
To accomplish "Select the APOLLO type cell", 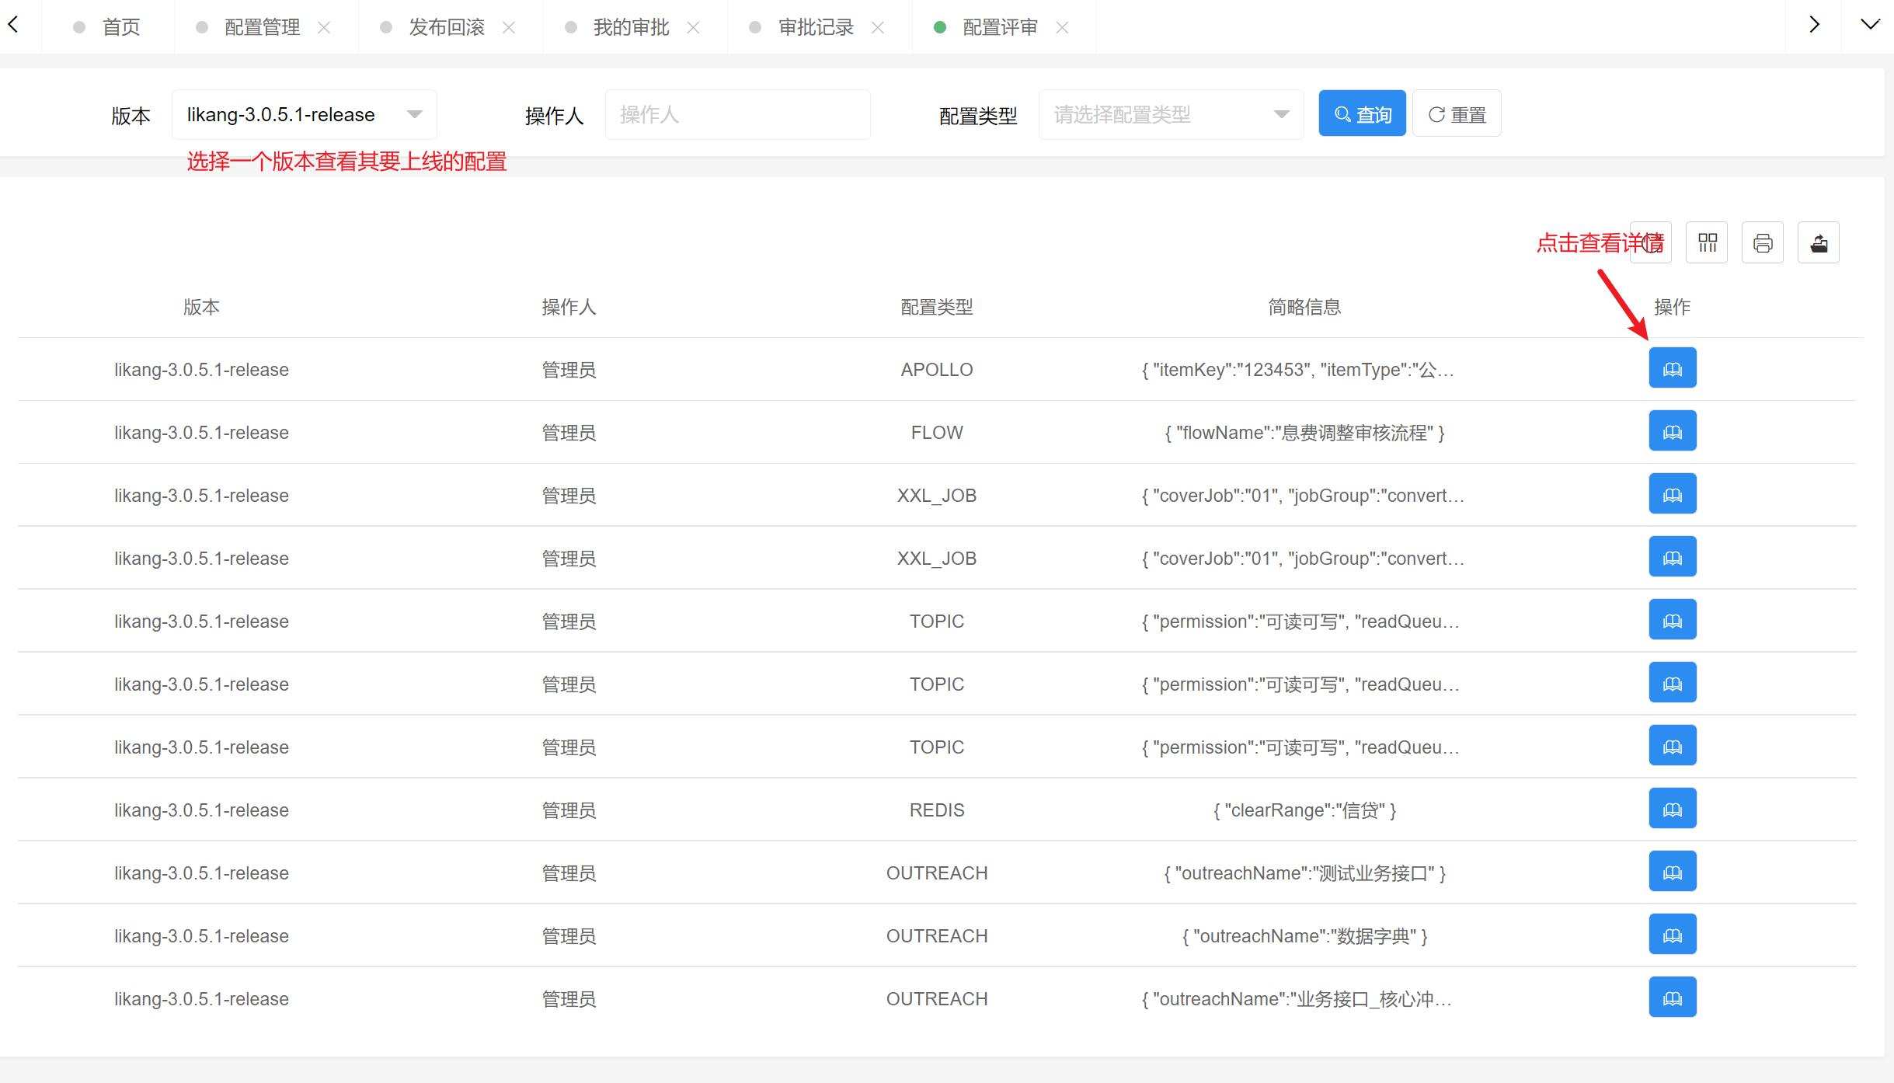I will click(937, 369).
